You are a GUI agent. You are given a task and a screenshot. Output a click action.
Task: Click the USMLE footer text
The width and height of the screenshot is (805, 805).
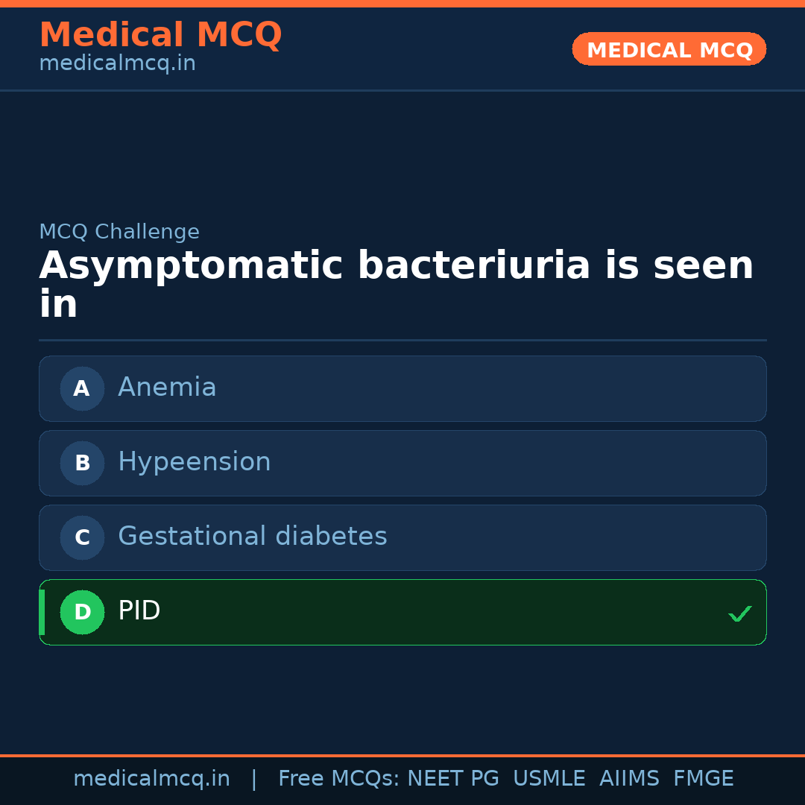point(549,779)
